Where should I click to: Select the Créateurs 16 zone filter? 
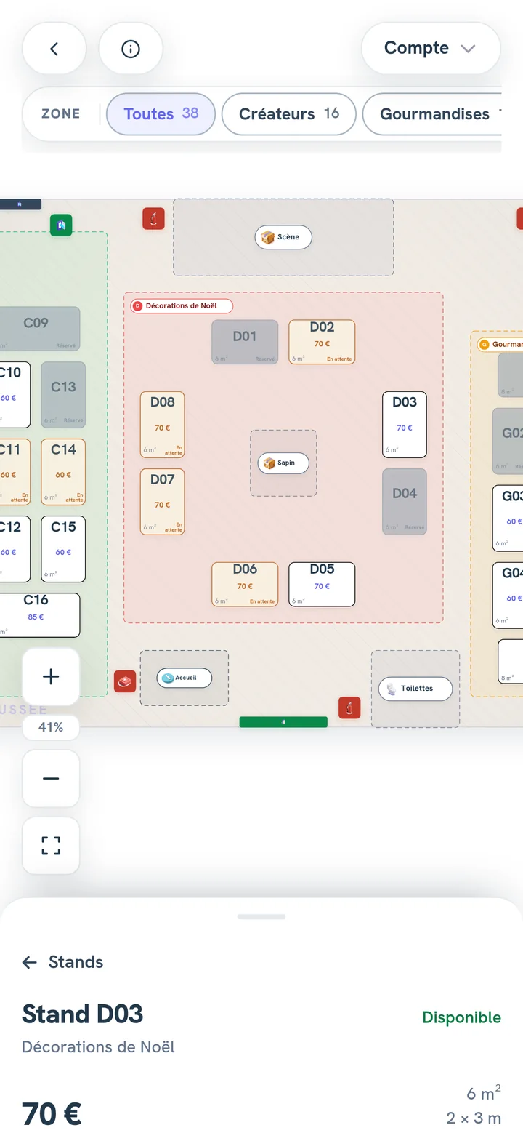pyautogui.click(x=289, y=113)
